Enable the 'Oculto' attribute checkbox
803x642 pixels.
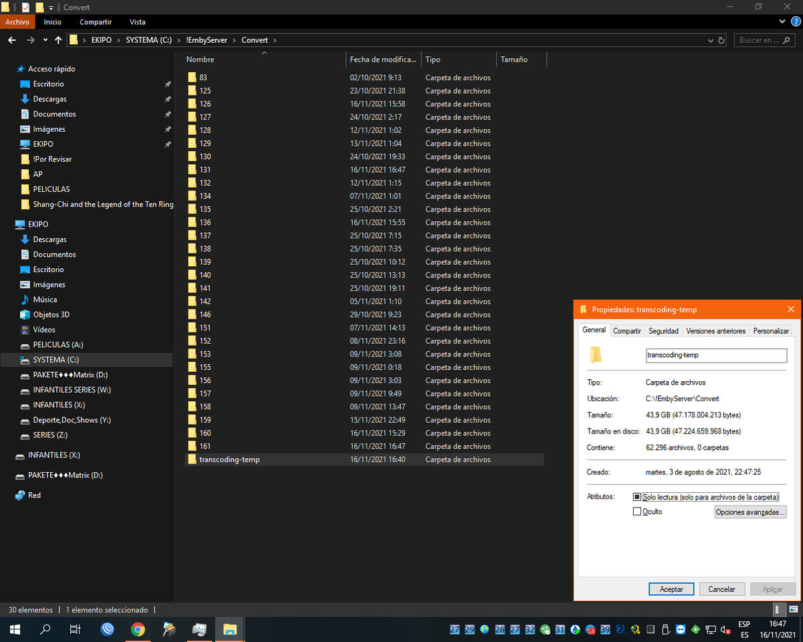click(x=637, y=512)
